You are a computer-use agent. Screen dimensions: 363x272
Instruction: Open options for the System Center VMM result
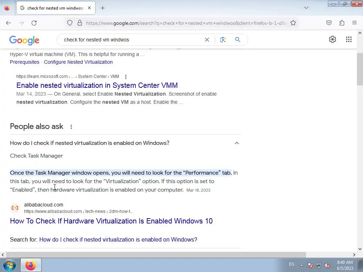[x=126, y=76]
